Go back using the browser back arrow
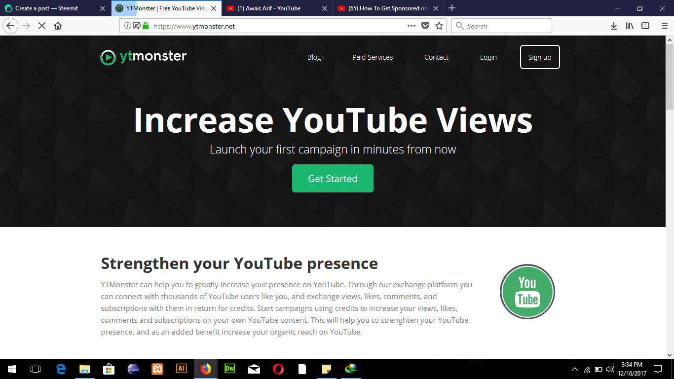This screenshot has height=379, width=674. coord(10,26)
